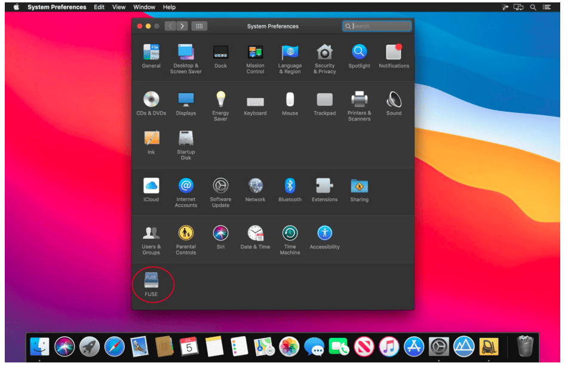This screenshot has height=369, width=568.
Task: Open the Trackpad preference pane
Action: (324, 104)
